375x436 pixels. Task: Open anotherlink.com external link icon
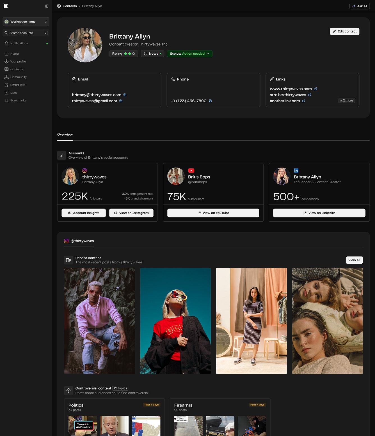coord(303,101)
